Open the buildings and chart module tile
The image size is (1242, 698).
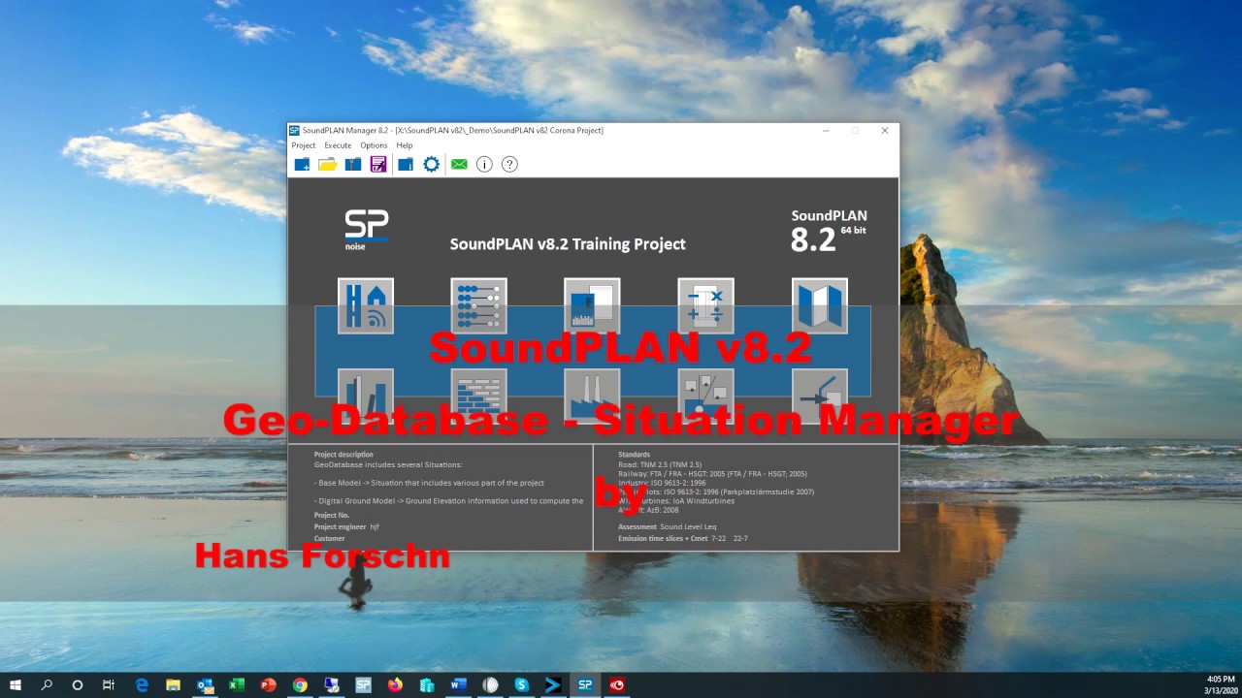pyautogui.click(x=705, y=396)
